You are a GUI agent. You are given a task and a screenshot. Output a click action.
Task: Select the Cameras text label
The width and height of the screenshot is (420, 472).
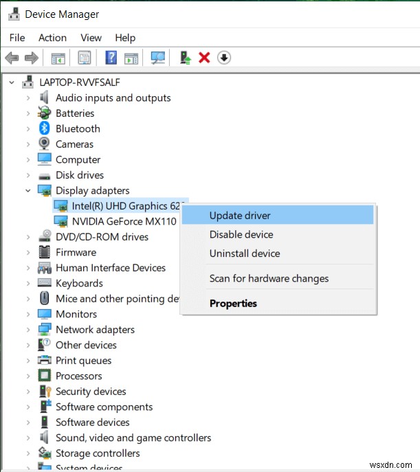[x=75, y=144]
